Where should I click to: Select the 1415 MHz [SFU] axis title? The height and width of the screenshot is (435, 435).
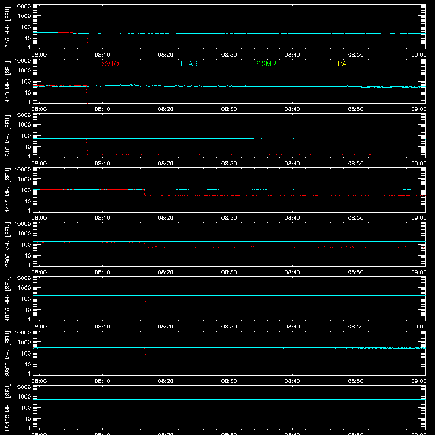click(8, 191)
